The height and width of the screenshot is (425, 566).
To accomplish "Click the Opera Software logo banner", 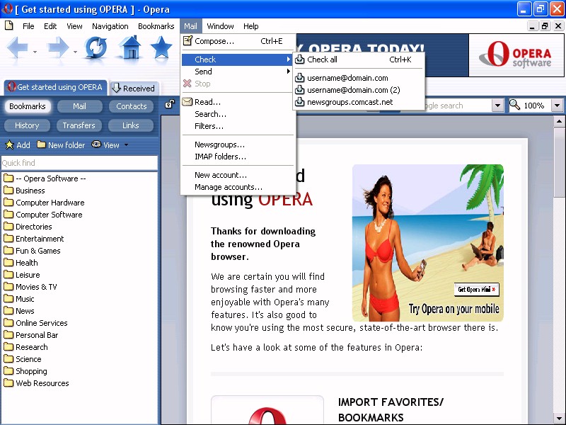I will 516,55.
